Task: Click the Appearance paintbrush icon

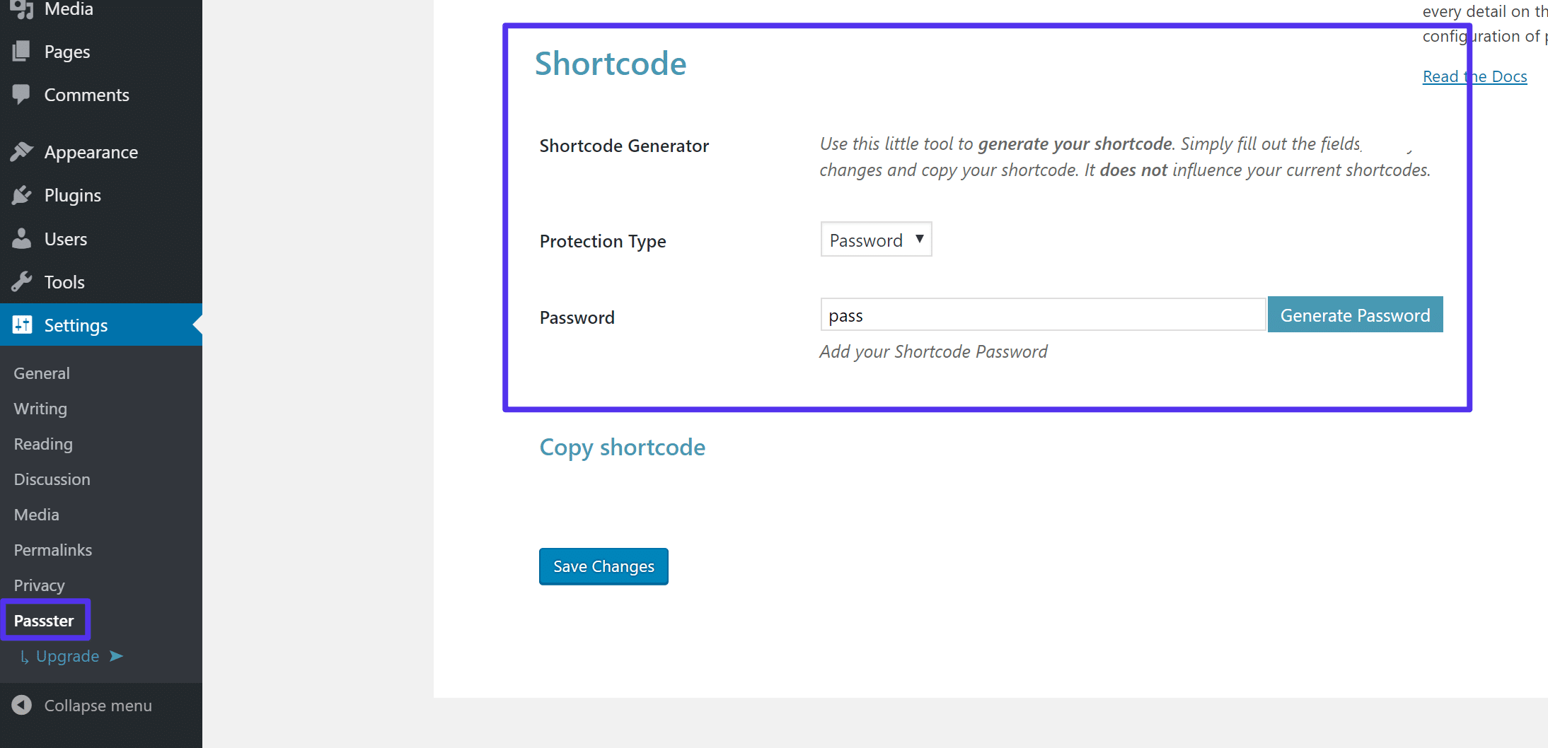Action: 22,151
